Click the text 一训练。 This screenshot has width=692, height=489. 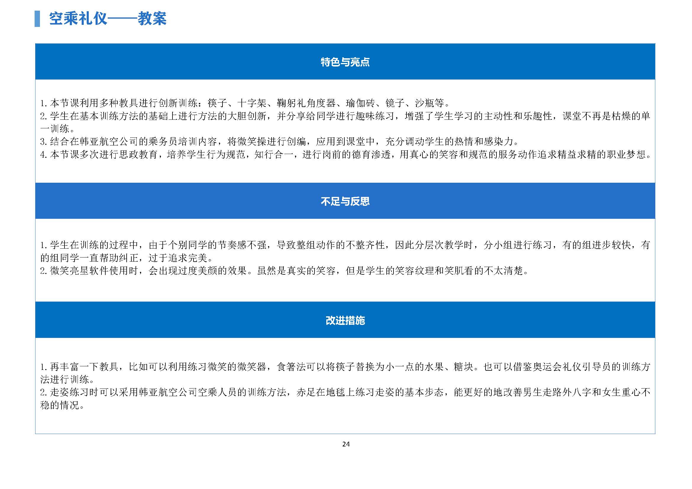coord(58,129)
